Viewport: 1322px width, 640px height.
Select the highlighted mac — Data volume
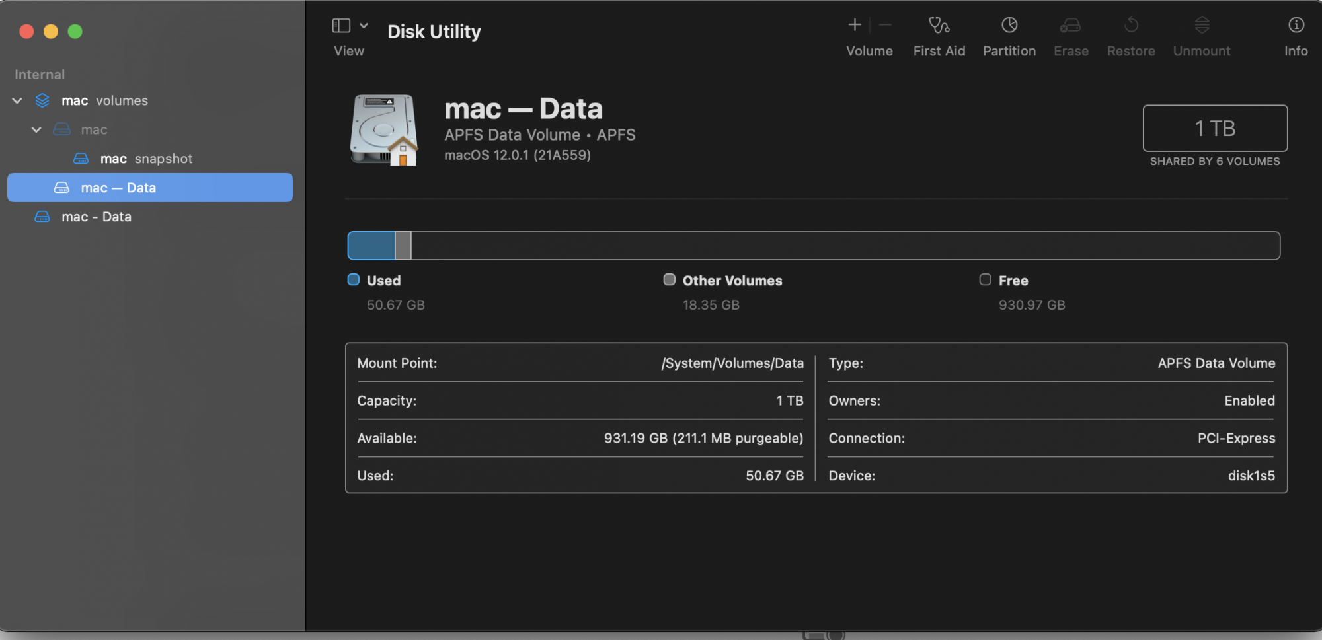[x=150, y=188]
